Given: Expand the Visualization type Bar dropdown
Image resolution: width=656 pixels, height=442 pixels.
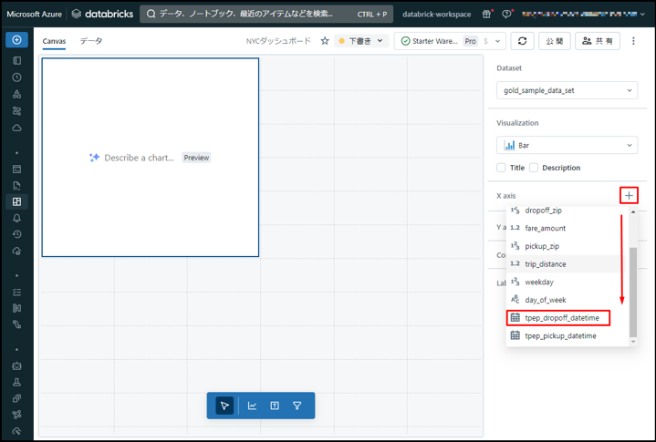Looking at the screenshot, I should pos(567,145).
